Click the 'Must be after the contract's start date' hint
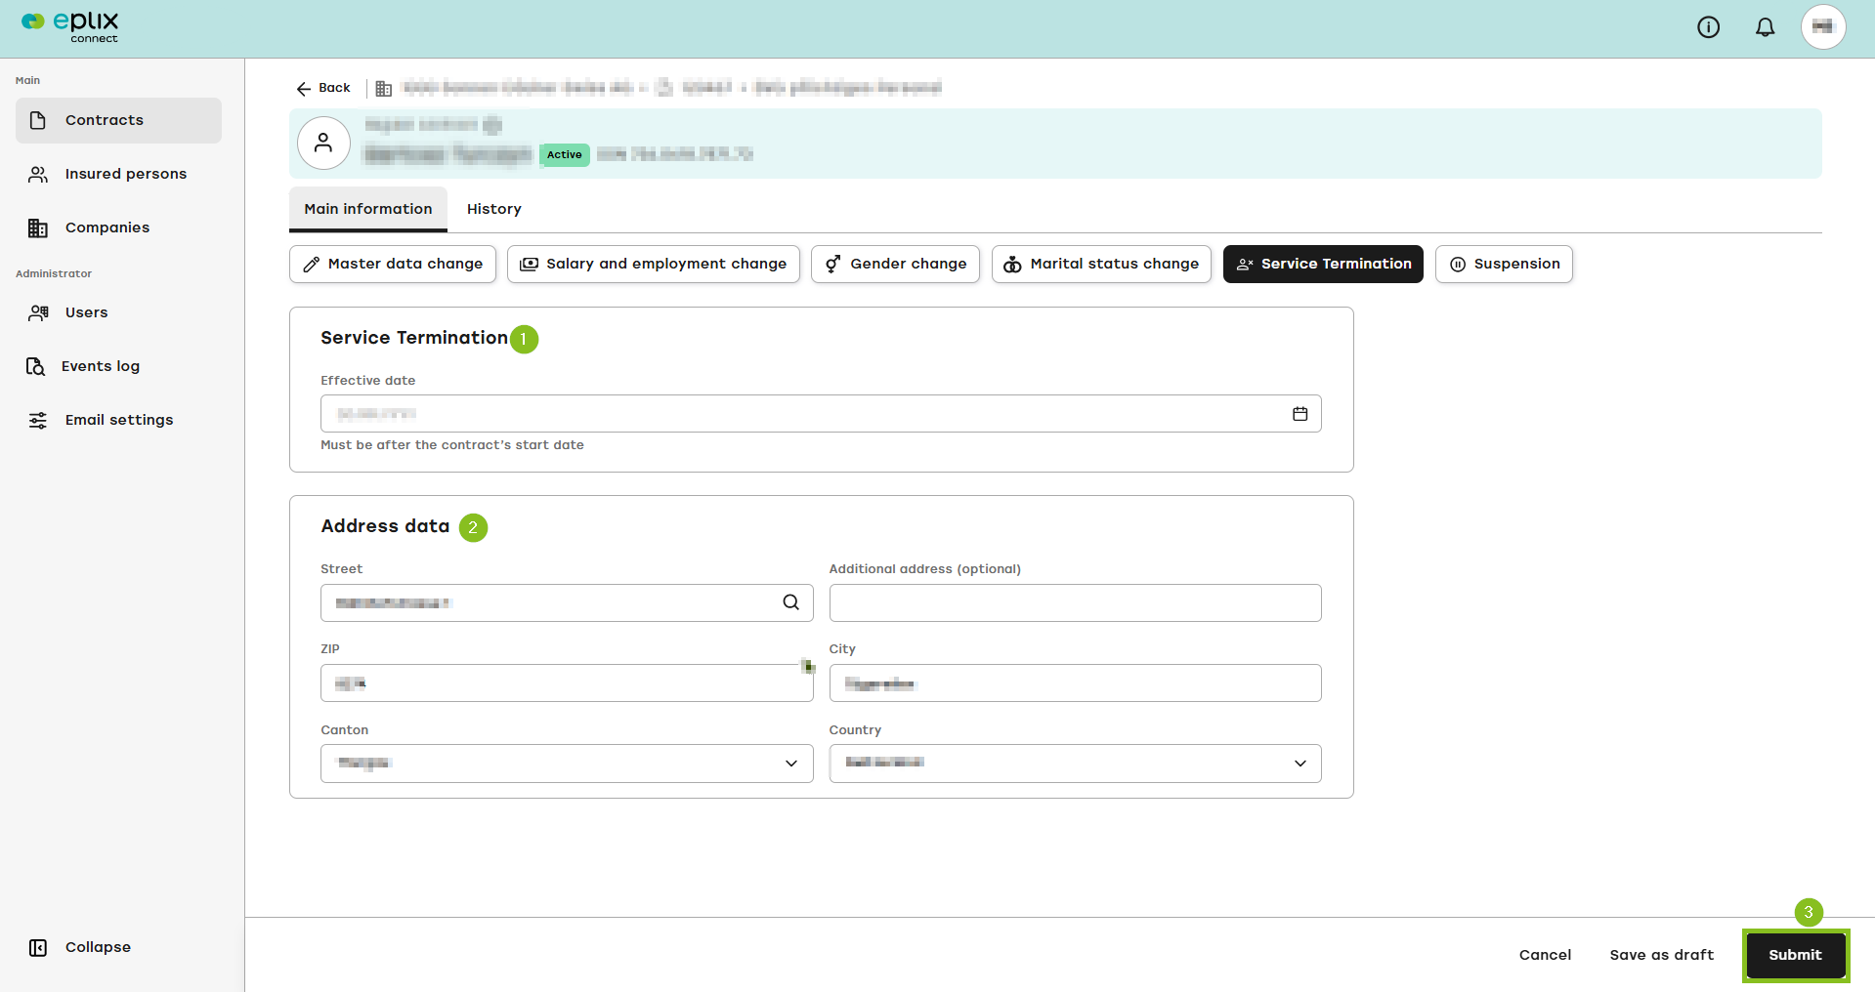 point(452,445)
